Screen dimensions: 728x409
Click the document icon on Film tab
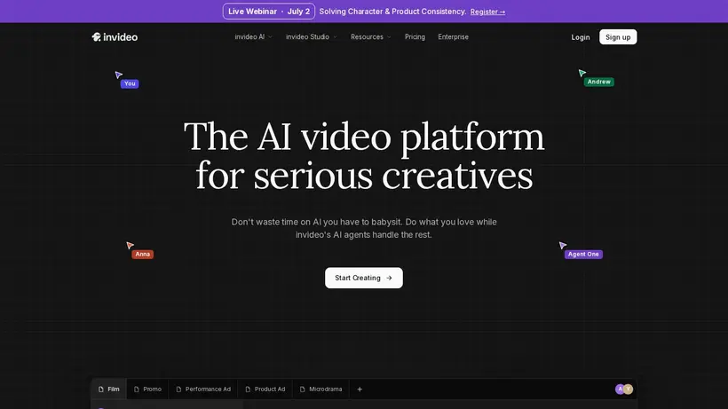[100, 389]
